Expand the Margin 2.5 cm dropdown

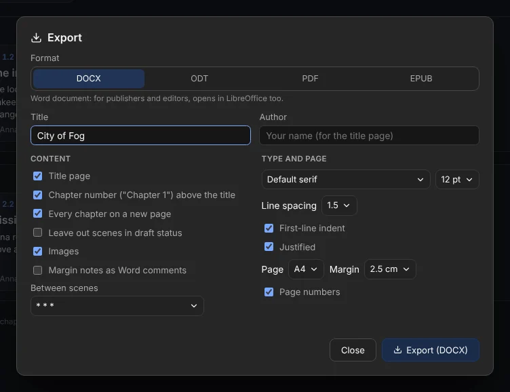click(390, 269)
